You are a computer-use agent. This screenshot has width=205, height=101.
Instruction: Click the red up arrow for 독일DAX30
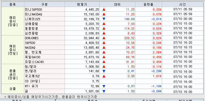(104, 57)
